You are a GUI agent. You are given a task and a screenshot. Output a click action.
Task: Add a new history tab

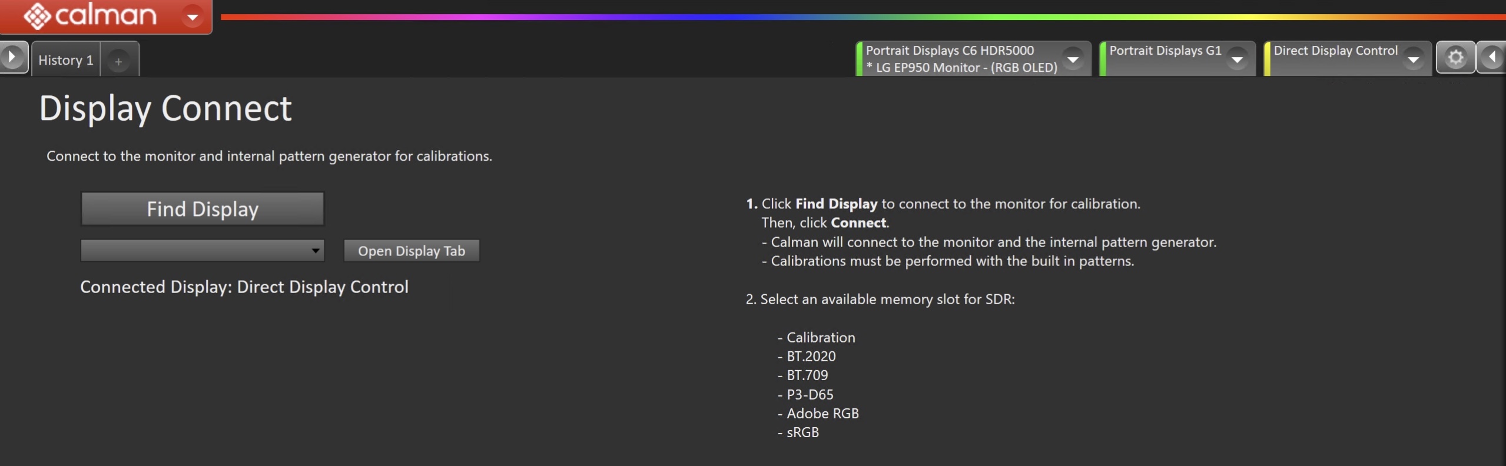tap(118, 61)
